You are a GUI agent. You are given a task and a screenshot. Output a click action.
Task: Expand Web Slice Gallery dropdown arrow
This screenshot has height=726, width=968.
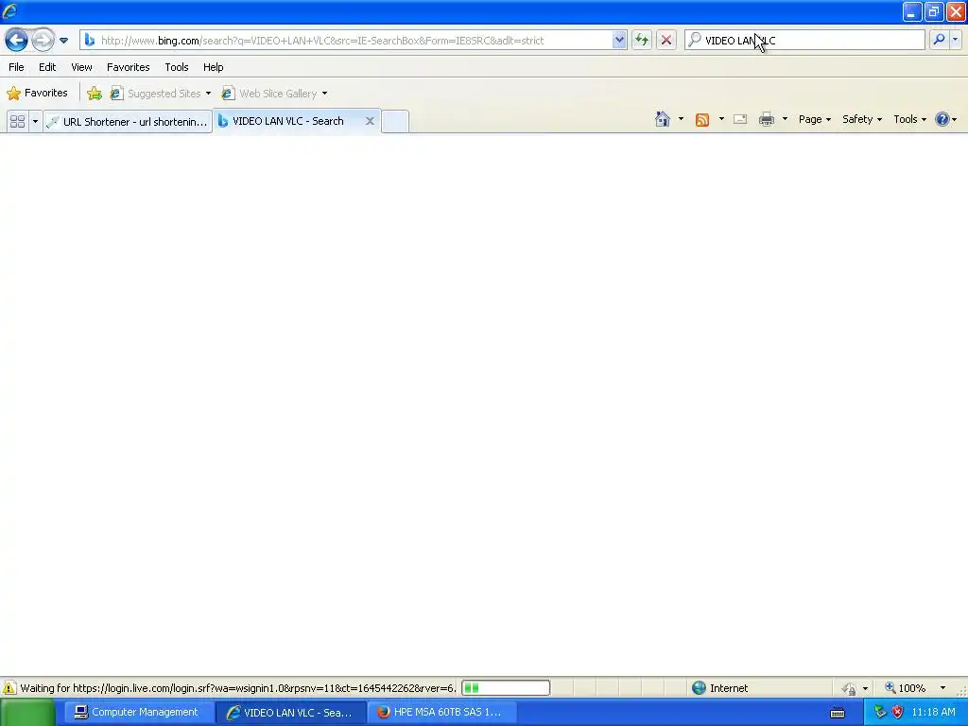pyautogui.click(x=325, y=94)
